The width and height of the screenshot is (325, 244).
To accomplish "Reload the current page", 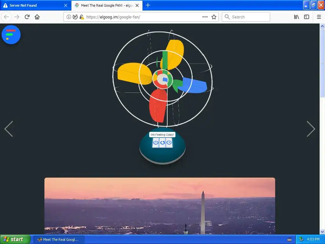I will pos(27,17).
